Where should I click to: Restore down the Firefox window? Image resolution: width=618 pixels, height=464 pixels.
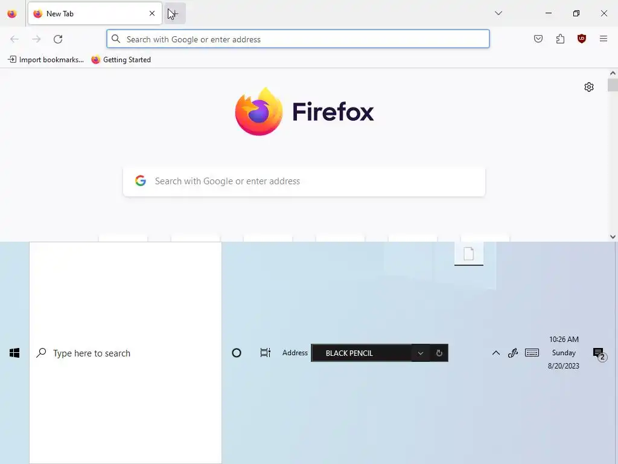[x=576, y=13]
